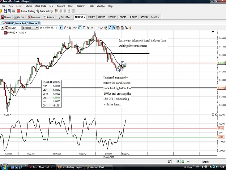This screenshot has width=226, height=171.
Task: Click the Disable Trading button
Action: 26,11
